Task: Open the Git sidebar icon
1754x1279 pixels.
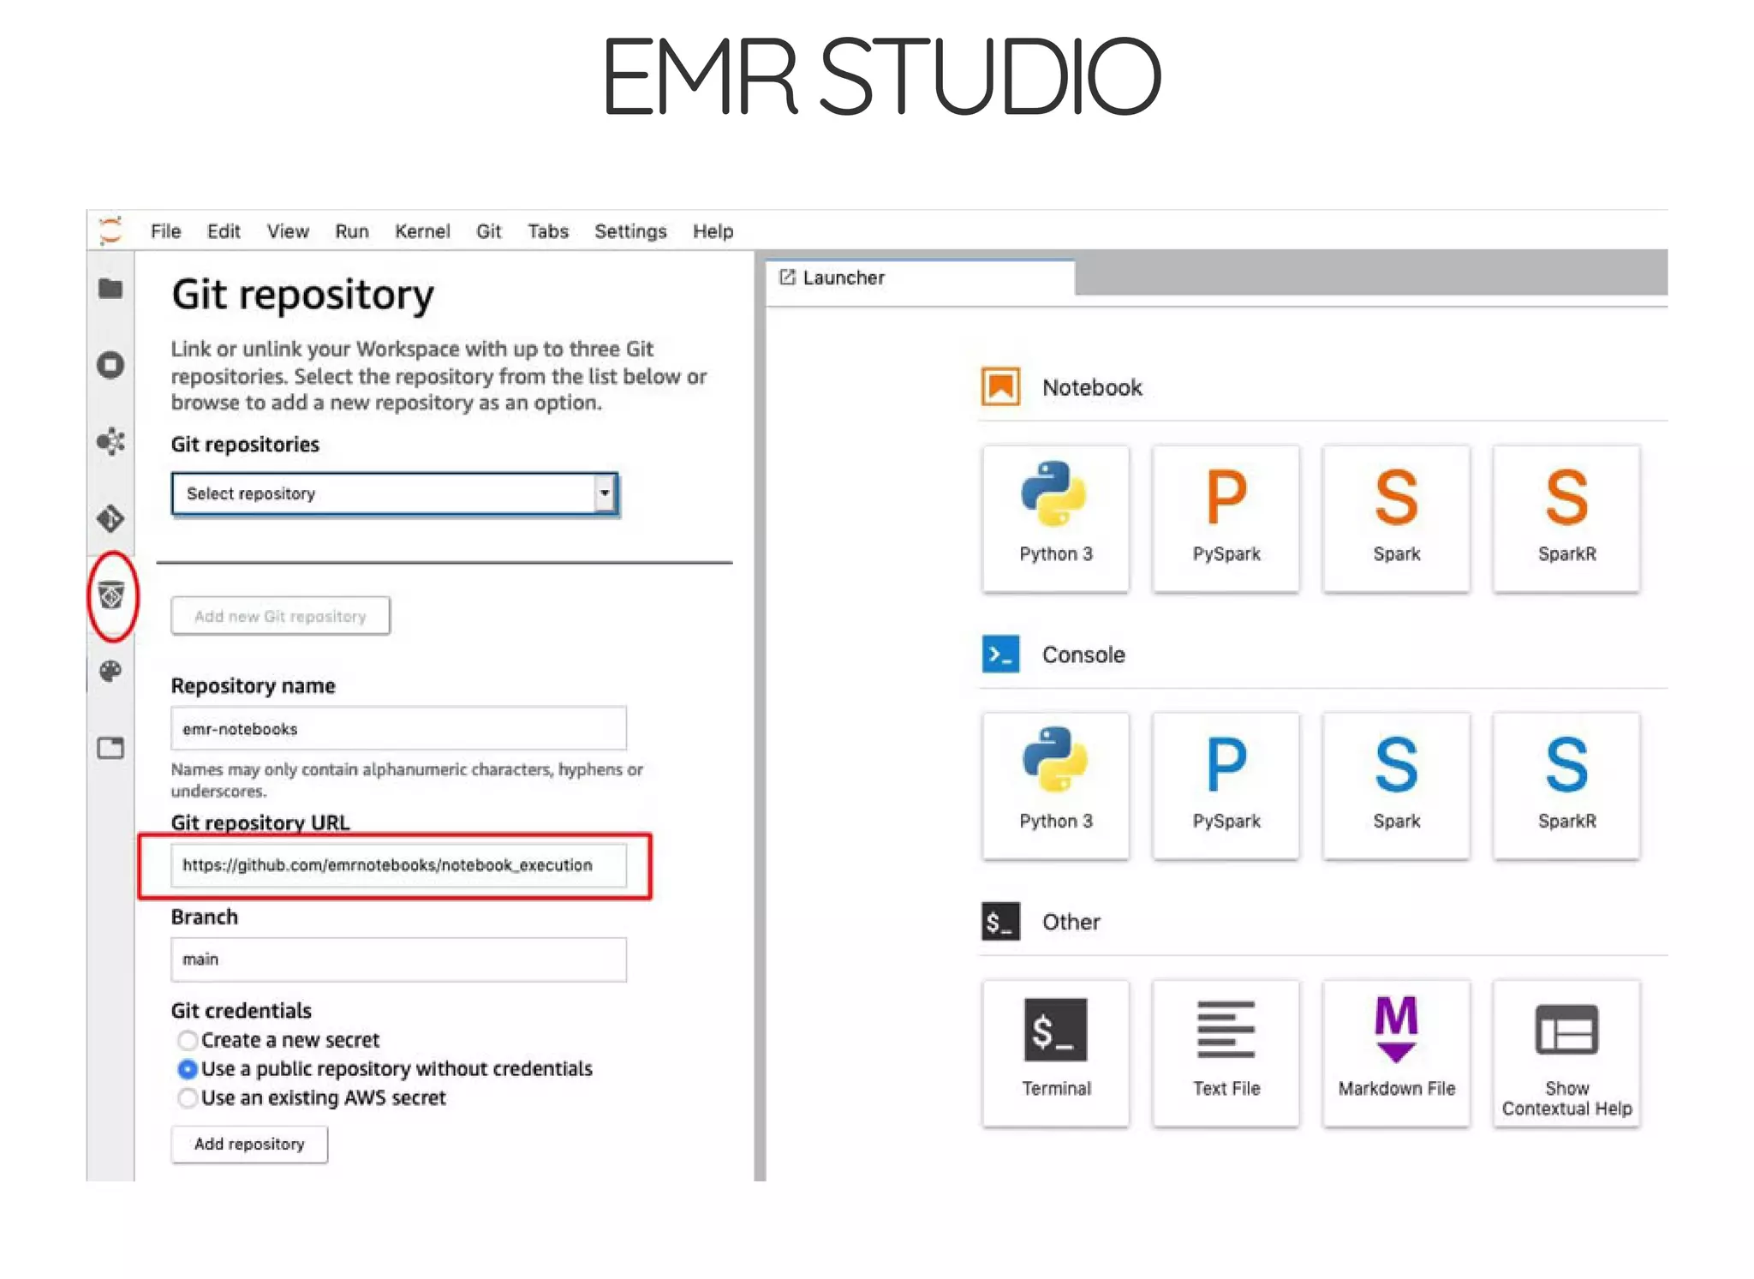Action: (110, 518)
